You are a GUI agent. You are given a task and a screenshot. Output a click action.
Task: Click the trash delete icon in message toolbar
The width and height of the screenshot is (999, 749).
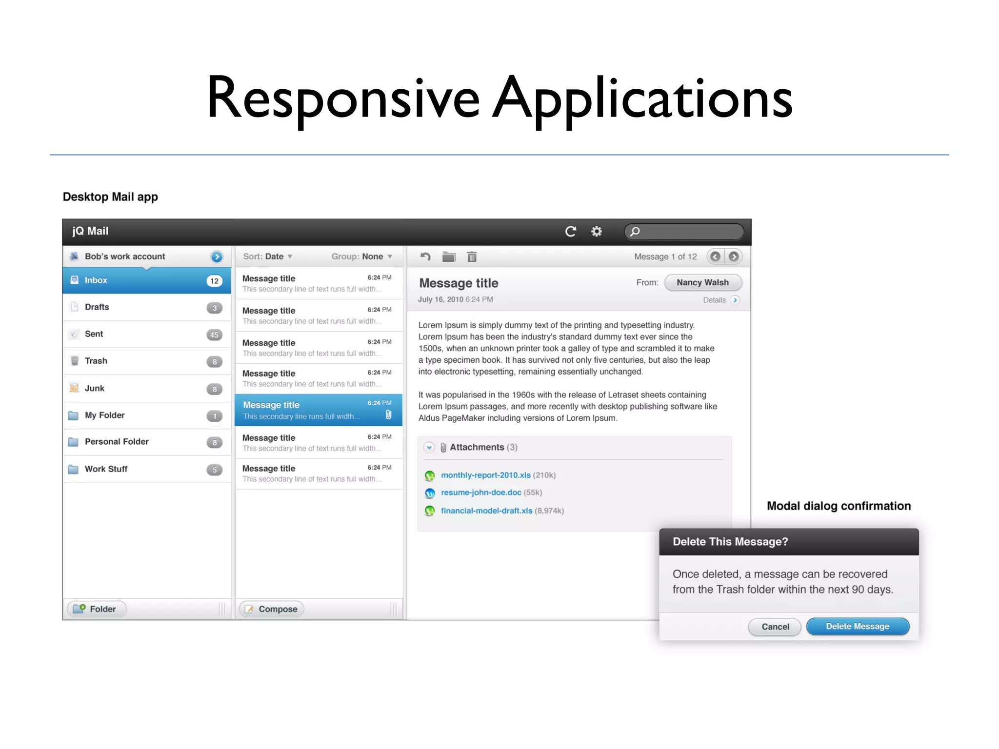472,256
